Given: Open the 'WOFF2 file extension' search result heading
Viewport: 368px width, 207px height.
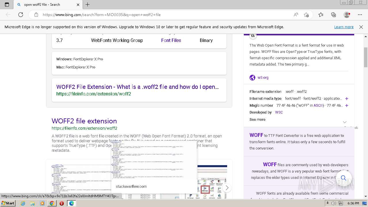Looking at the screenshot, I should coord(84,121).
